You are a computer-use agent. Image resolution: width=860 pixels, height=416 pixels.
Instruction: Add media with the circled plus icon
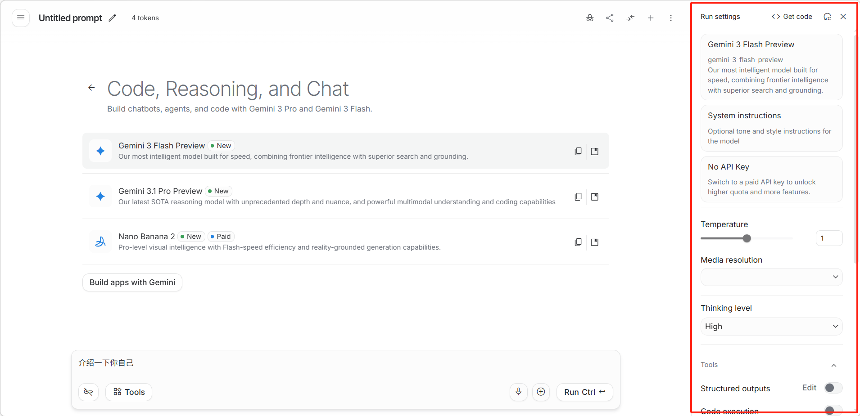541,392
